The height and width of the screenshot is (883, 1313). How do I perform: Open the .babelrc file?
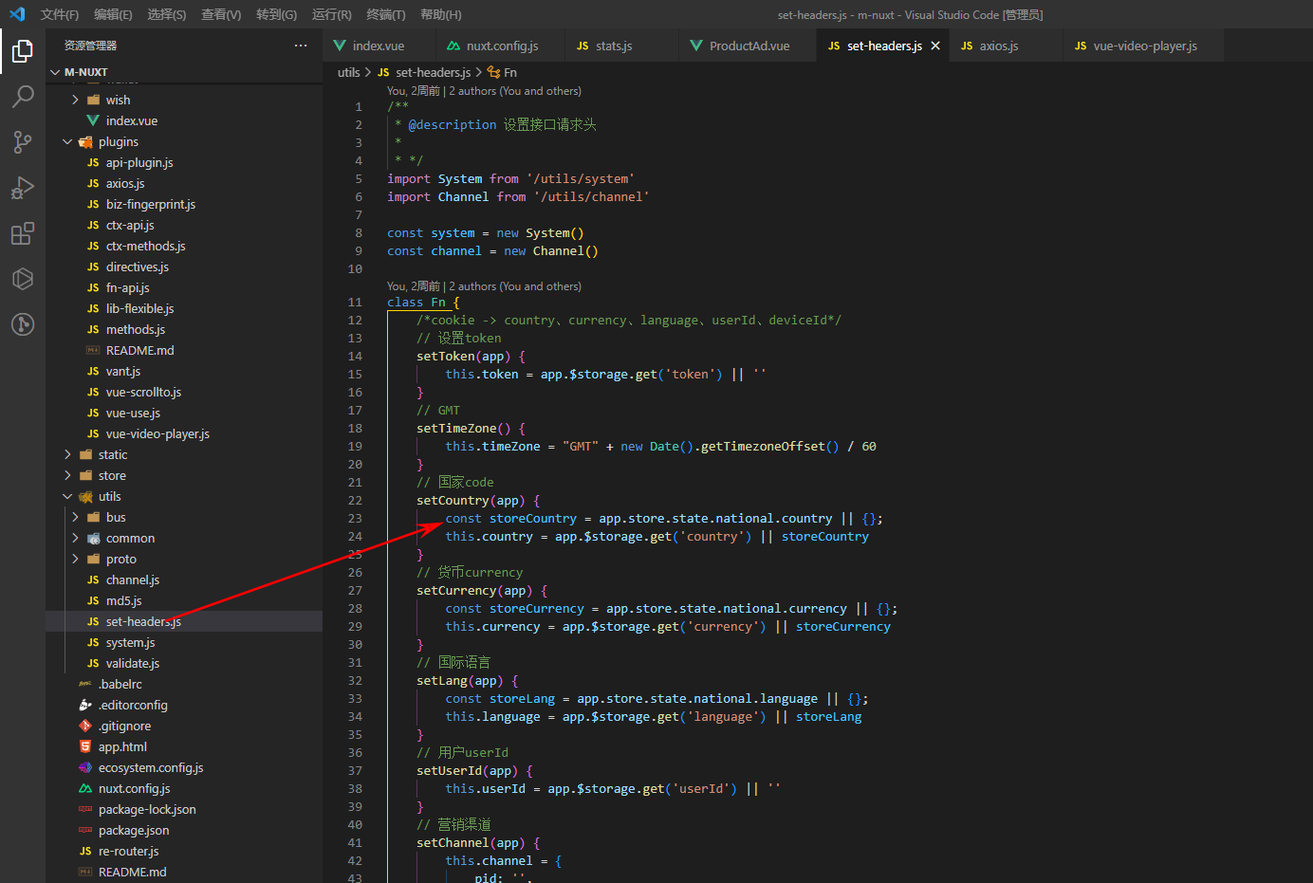coord(184,684)
